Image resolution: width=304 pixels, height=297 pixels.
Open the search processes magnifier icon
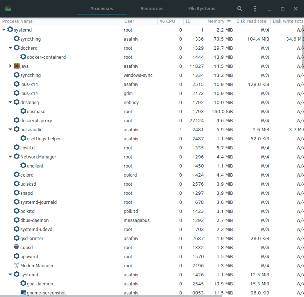[240, 9]
